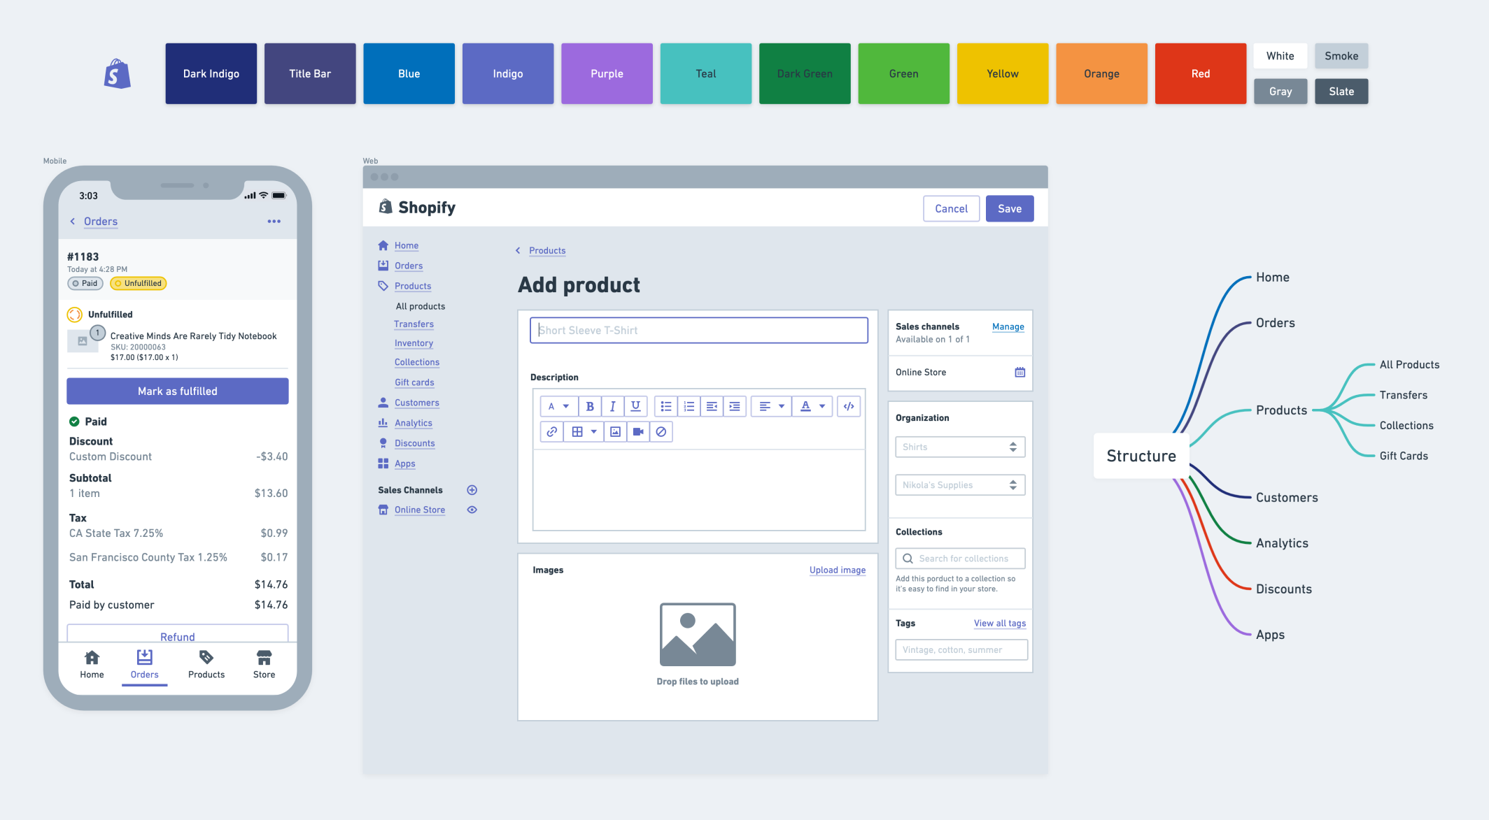Open Analytics in the web sidebar
This screenshot has width=1489, height=820.
pyautogui.click(x=413, y=423)
